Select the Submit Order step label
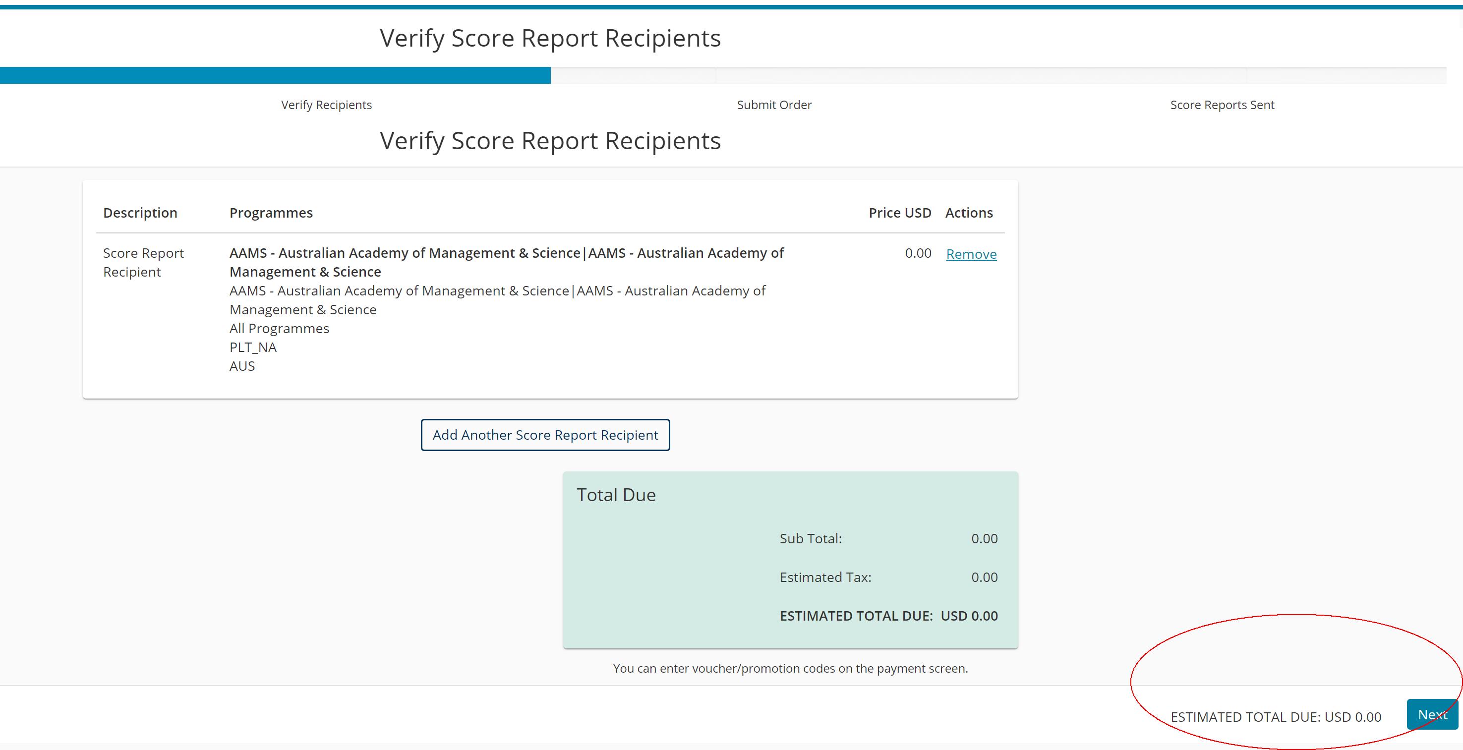This screenshot has height=750, width=1463. click(774, 105)
